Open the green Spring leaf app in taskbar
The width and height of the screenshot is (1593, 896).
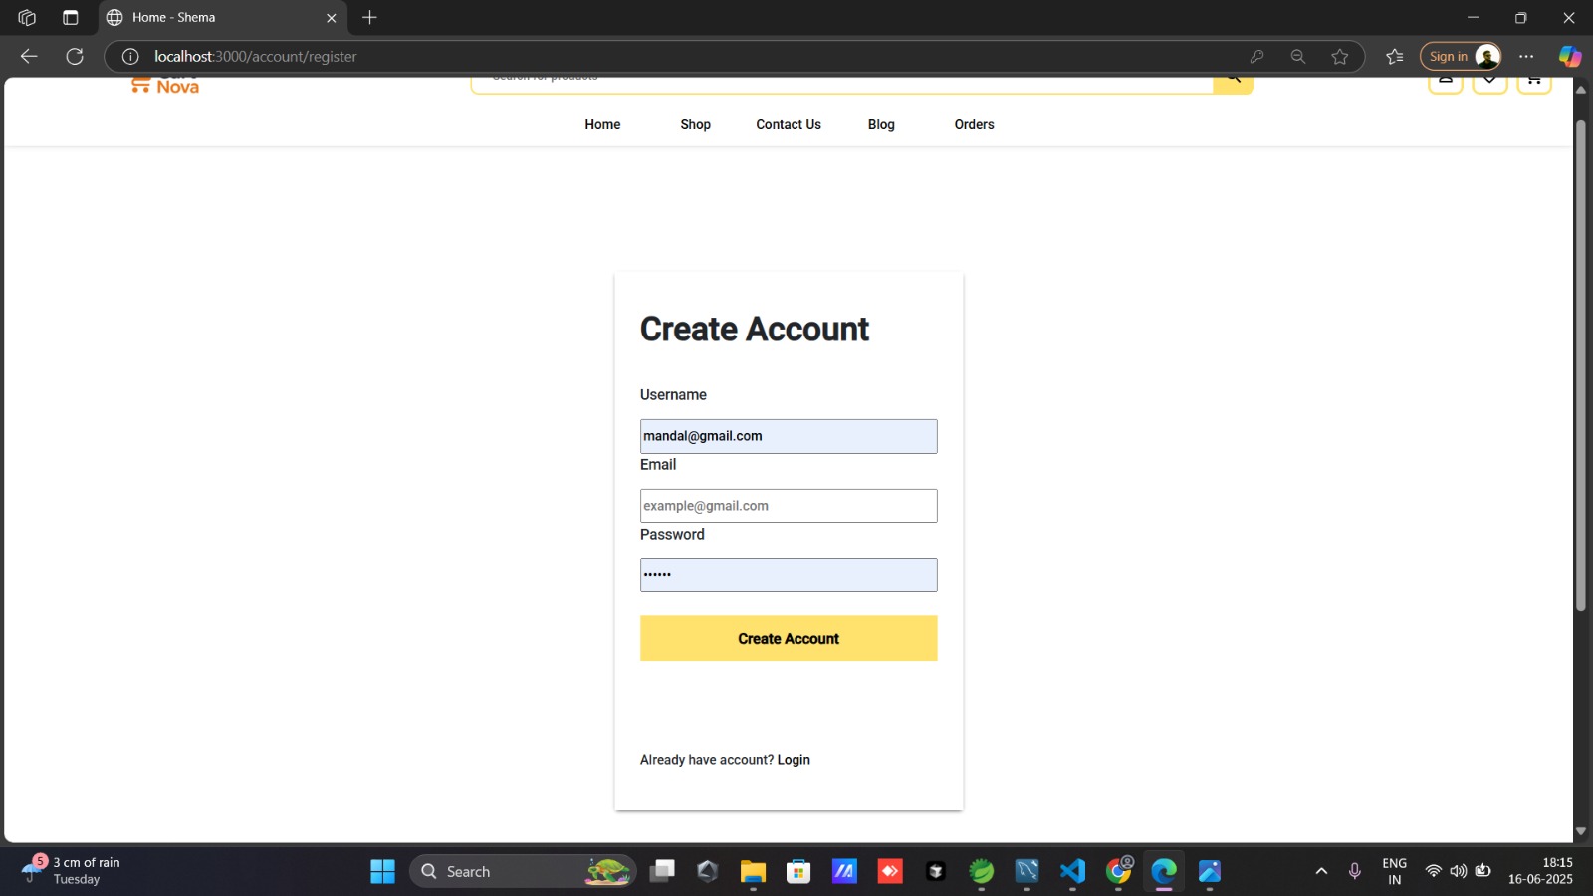pyautogui.click(x=982, y=872)
